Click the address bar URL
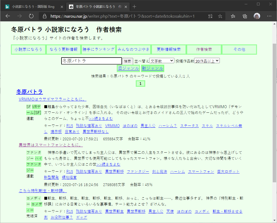 122,16
